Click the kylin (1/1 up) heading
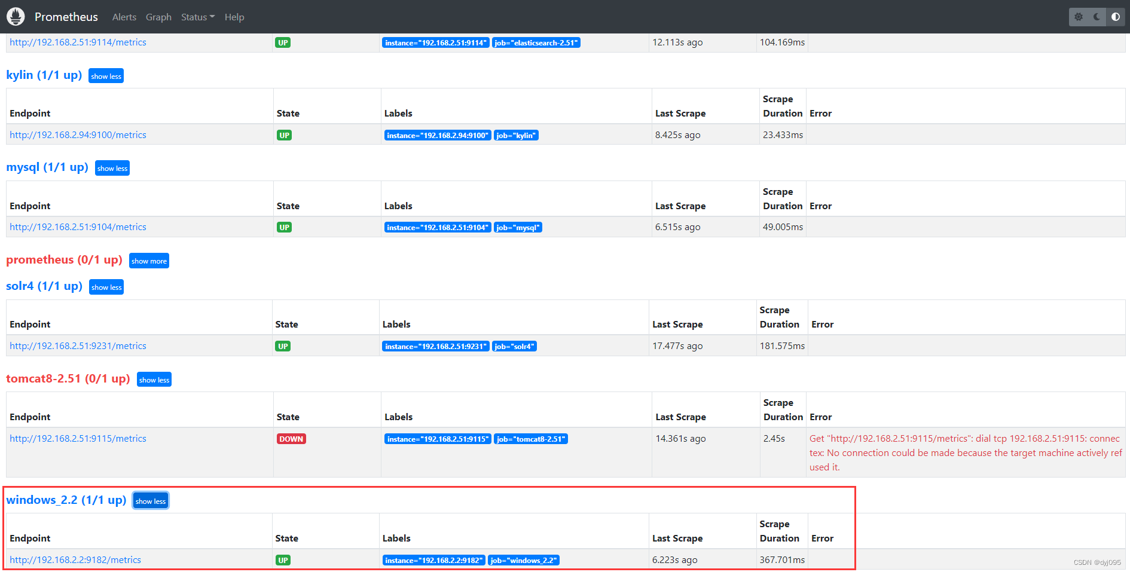Viewport: 1130px width, 572px height. (44, 75)
